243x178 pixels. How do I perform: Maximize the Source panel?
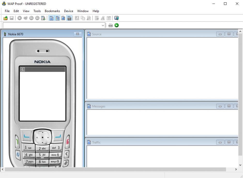click(229, 34)
